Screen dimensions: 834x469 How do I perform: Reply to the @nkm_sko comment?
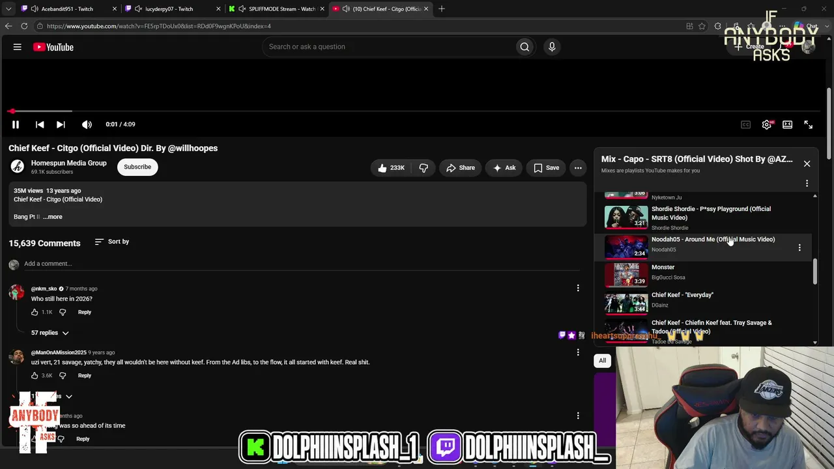point(85,312)
